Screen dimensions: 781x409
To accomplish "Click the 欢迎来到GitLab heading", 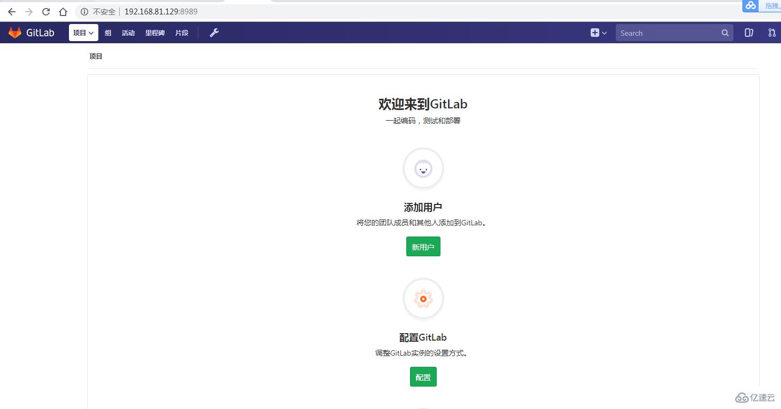I will tap(423, 104).
